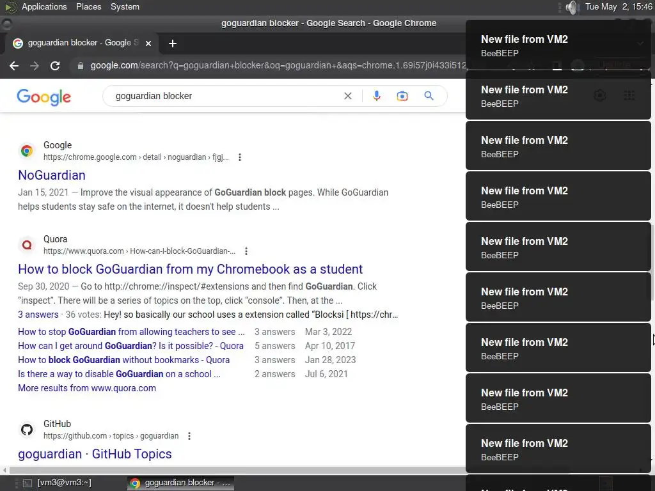Click the GitHub favicon icon
The height and width of the screenshot is (491, 655).
(27, 429)
